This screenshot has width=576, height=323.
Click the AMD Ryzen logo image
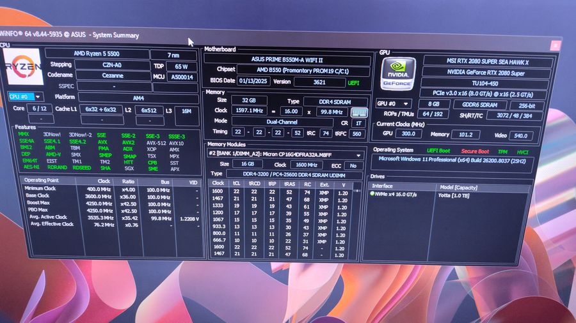pyautogui.click(x=24, y=66)
